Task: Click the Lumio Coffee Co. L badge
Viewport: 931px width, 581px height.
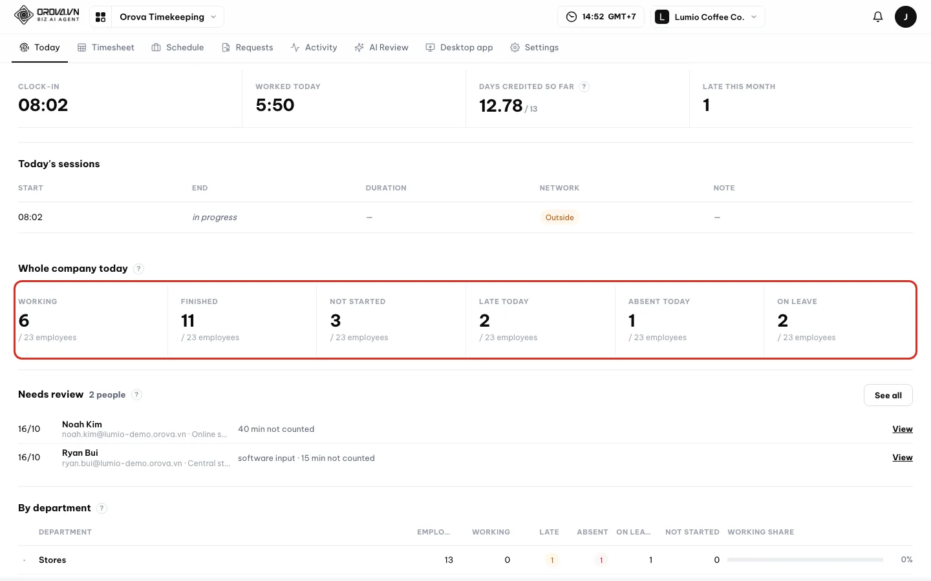Action: [x=661, y=17]
